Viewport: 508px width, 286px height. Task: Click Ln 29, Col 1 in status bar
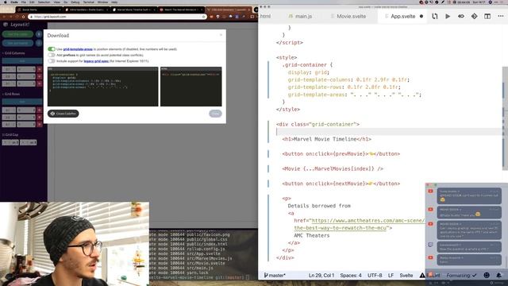coord(321,276)
